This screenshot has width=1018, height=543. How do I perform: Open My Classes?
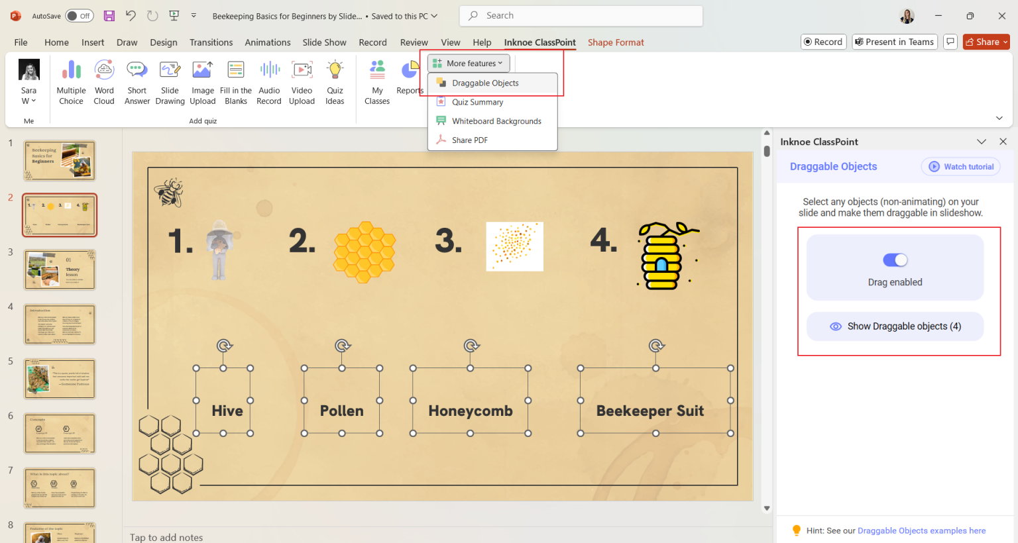[x=377, y=81]
